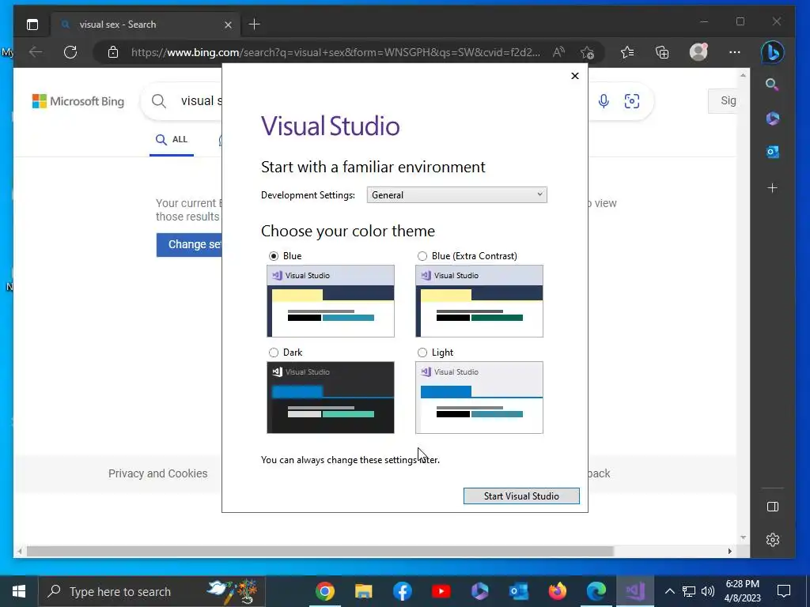This screenshot has width=810, height=607.
Task: Open Facebook from the taskbar
Action: (x=403, y=591)
